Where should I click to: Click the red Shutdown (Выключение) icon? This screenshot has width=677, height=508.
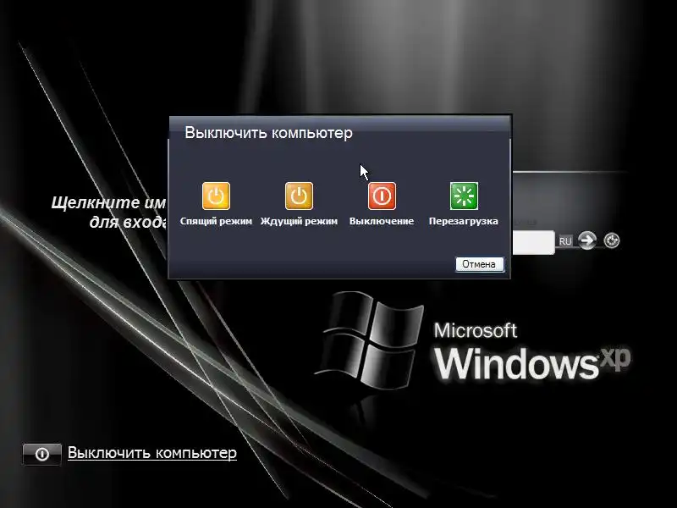[382, 196]
